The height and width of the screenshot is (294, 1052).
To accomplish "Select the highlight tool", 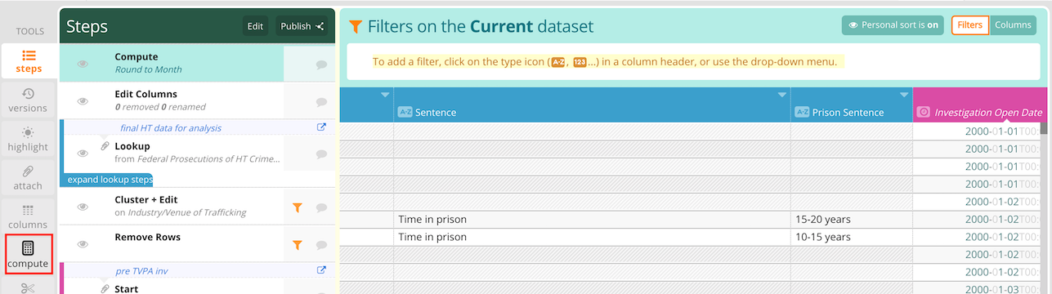I will click(x=29, y=139).
